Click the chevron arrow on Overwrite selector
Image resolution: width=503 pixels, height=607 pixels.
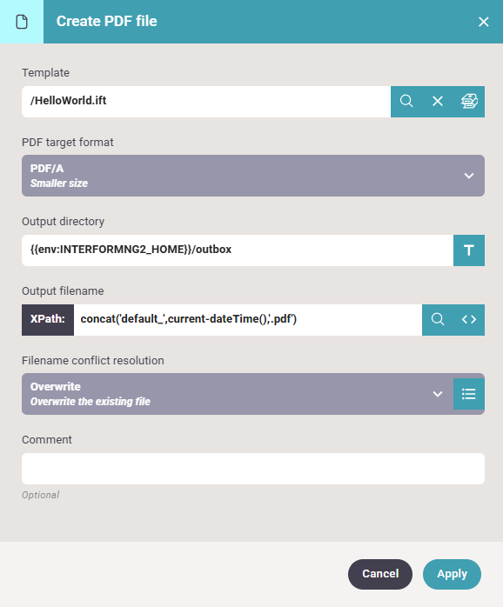(438, 394)
